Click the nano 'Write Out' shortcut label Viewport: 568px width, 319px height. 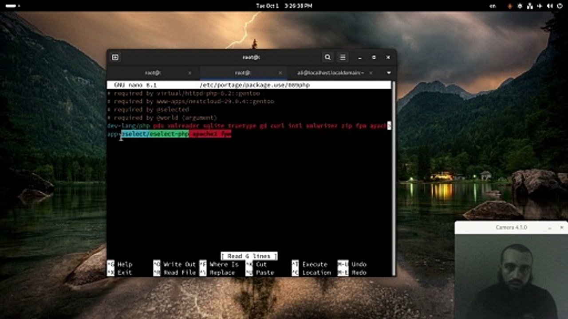tap(180, 265)
